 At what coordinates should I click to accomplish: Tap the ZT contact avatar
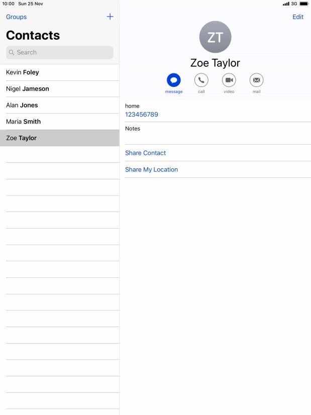tap(215, 37)
